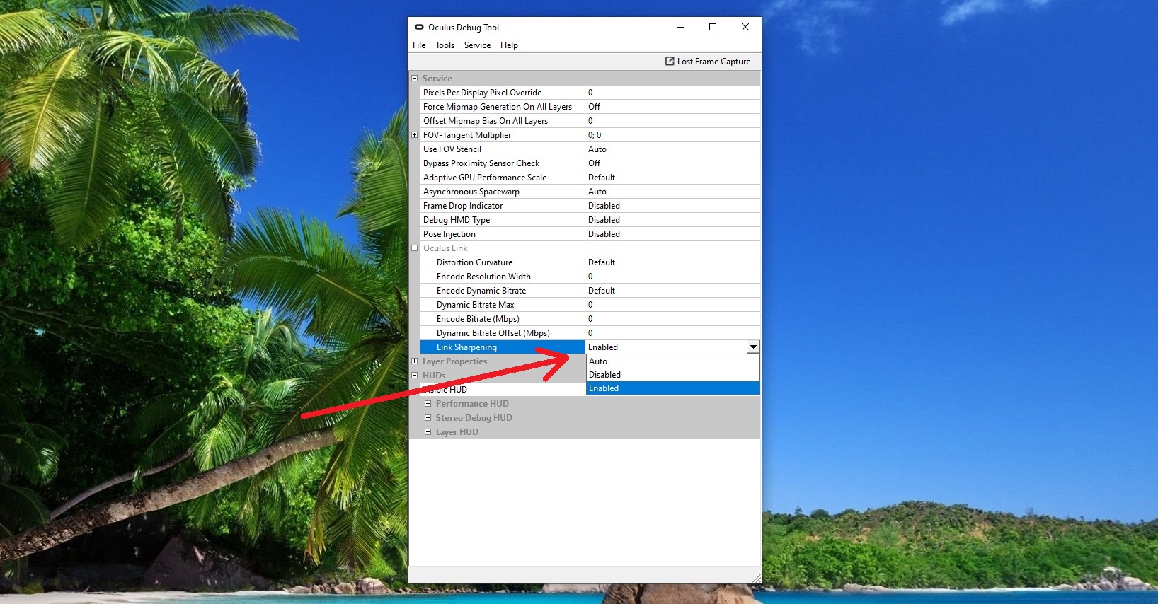The height and width of the screenshot is (604, 1158).
Task: Click the Offset Mipmap Bias value field
Action: [x=672, y=121]
